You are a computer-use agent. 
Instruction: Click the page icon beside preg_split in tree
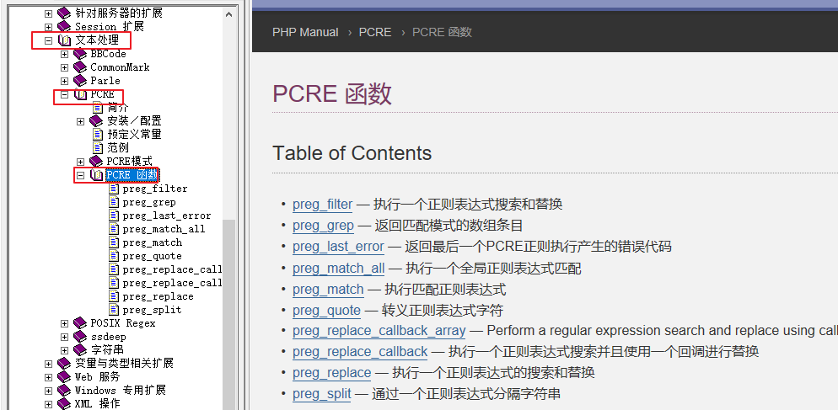pos(114,310)
